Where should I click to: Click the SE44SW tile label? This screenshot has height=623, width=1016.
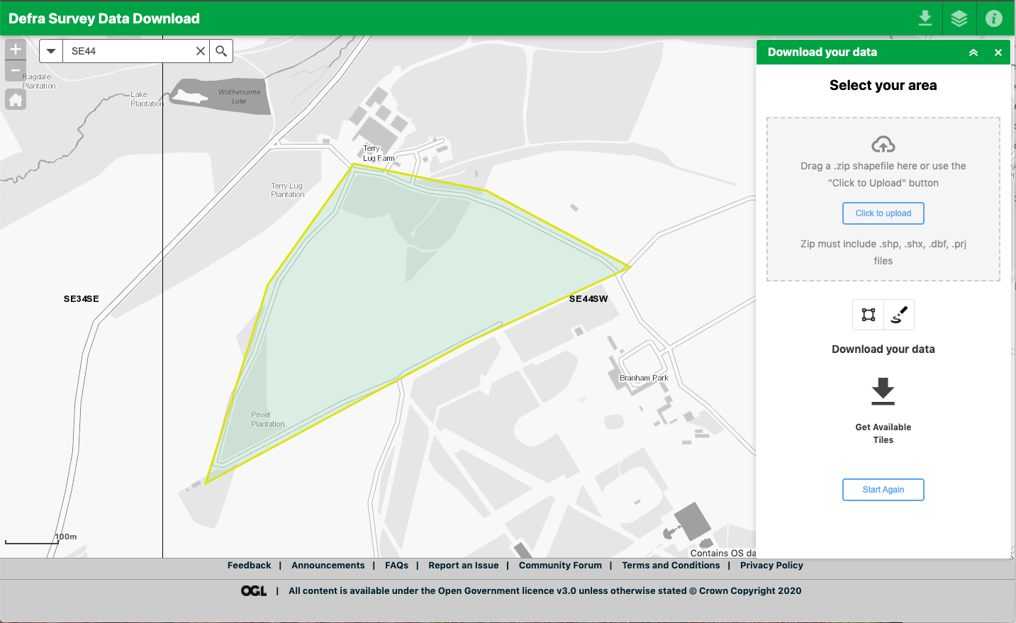tap(588, 299)
